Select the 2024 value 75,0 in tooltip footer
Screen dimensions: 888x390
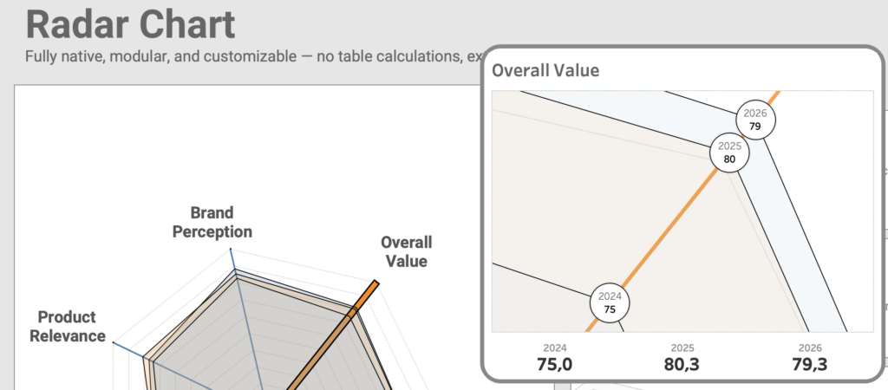pyautogui.click(x=554, y=365)
